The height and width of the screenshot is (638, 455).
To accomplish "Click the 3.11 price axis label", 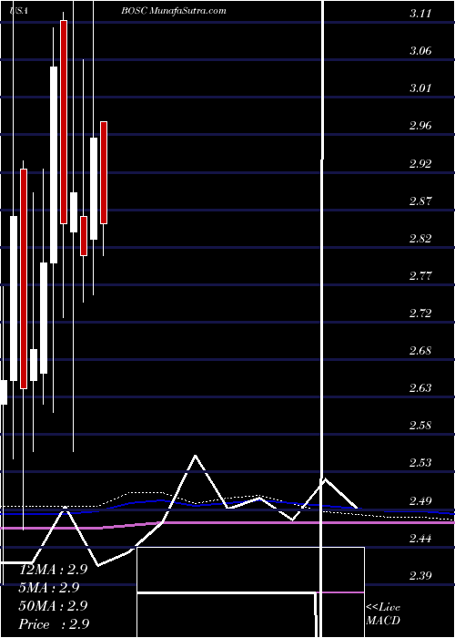I will [420, 14].
